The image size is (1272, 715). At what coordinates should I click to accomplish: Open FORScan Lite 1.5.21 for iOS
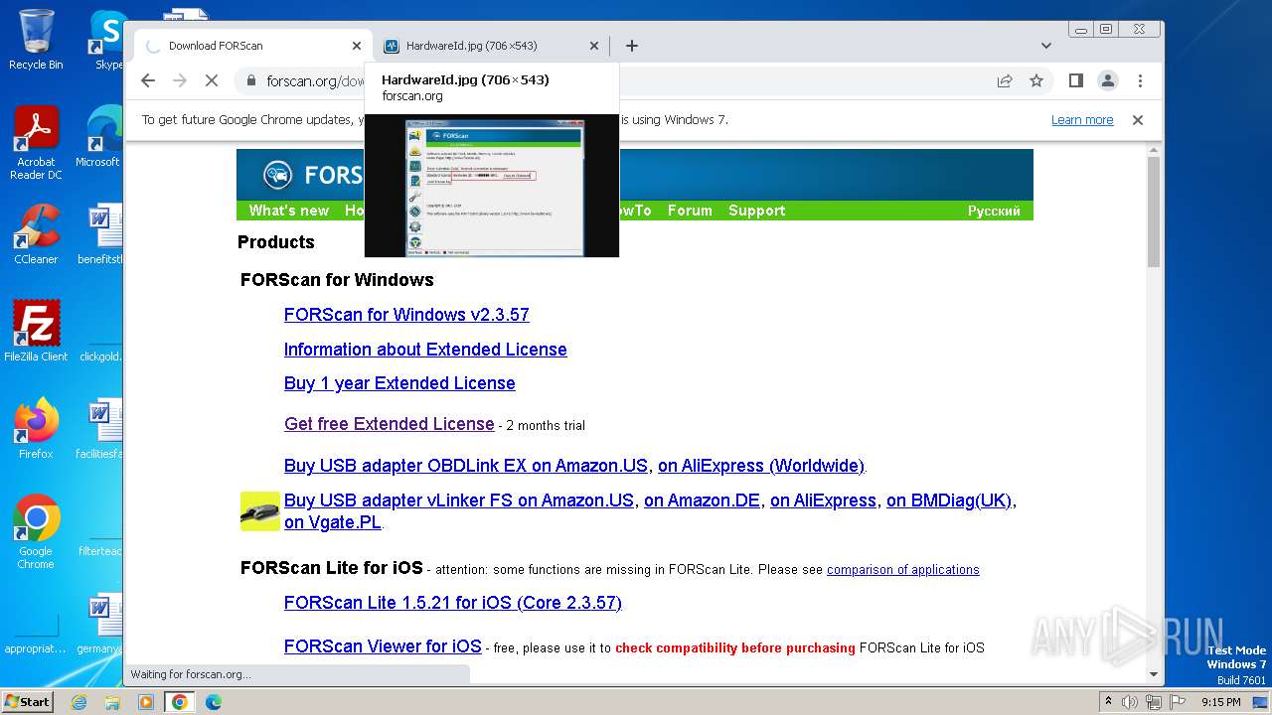click(453, 603)
